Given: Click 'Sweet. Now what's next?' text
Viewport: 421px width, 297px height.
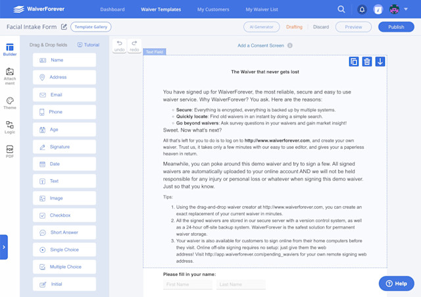Looking at the screenshot, I should (192, 130).
